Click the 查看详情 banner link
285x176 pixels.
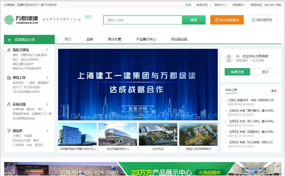pos(137,109)
